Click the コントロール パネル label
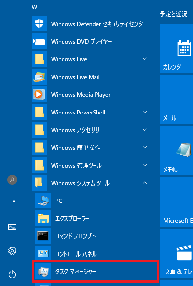This screenshot has width=193, height=286. 76,254
